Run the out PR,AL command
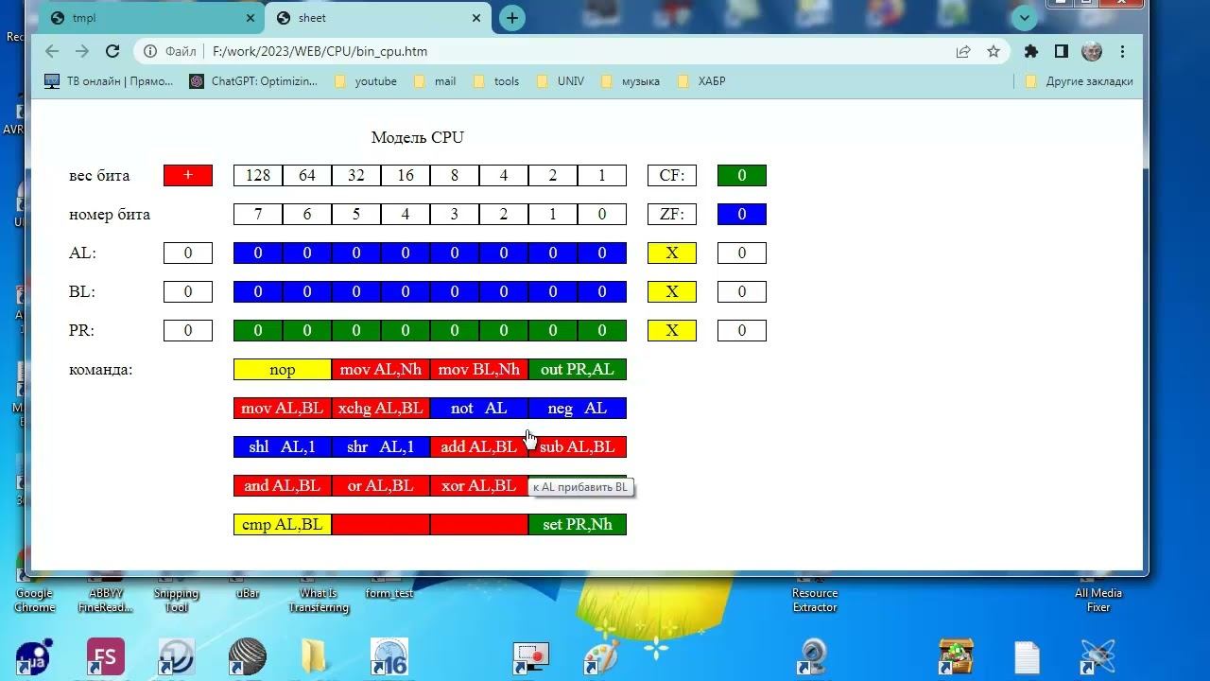Viewport: 1210px width, 681px height. (x=578, y=370)
